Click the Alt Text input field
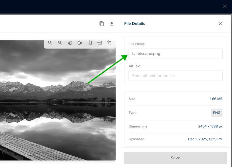Image resolution: width=232 pixels, height=167 pixels. pyautogui.click(x=175, y=76)
